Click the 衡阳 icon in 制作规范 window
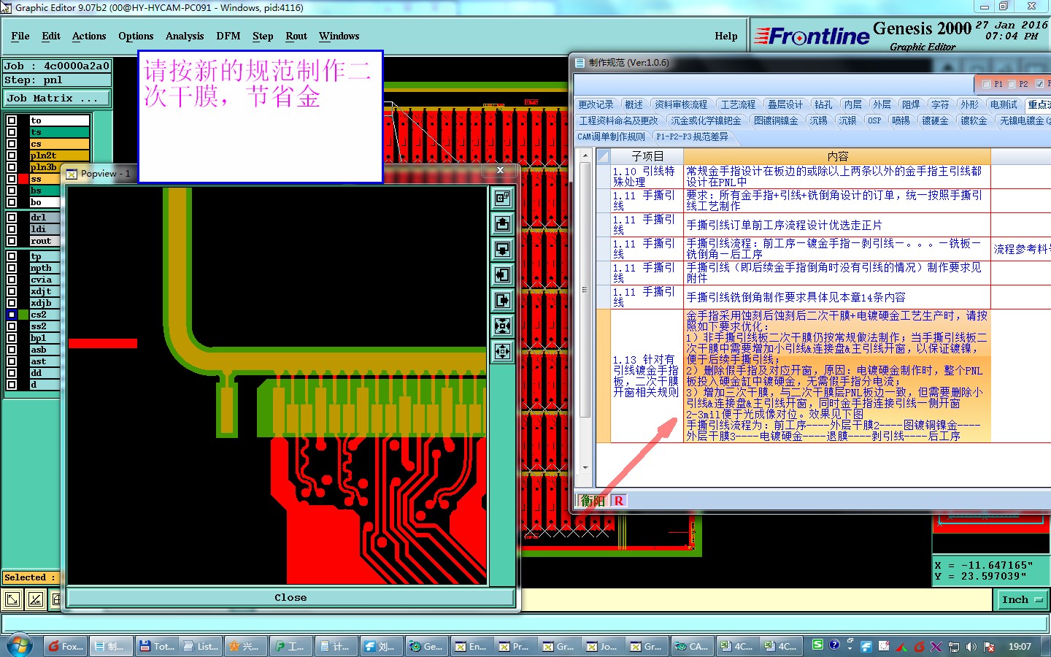This screenshot has height=657, width=1051. [x=593, y=501]
